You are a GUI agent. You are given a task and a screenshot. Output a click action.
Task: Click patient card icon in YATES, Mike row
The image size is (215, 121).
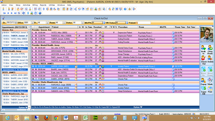point(76,33)
